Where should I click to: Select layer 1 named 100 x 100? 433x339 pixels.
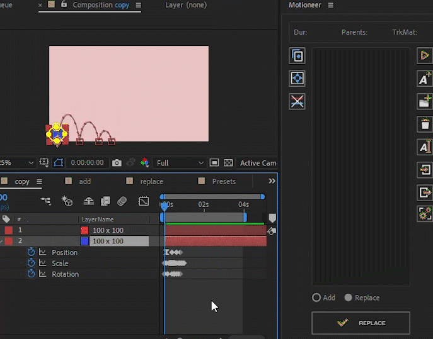(x=108, y=230)
